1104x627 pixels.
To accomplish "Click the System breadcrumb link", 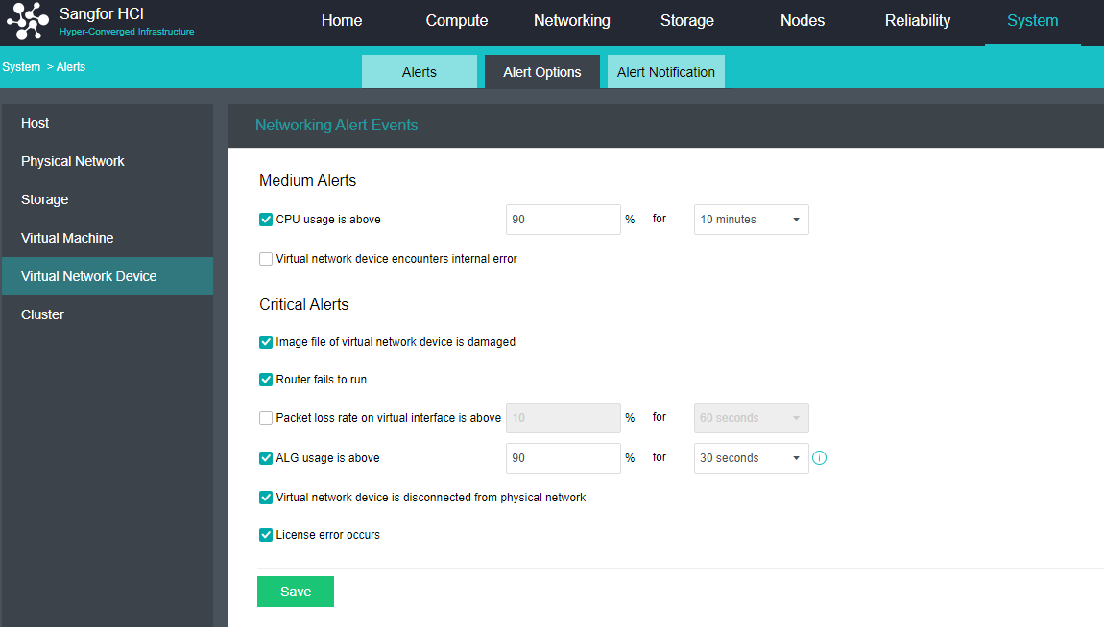I will click(21, 67).
